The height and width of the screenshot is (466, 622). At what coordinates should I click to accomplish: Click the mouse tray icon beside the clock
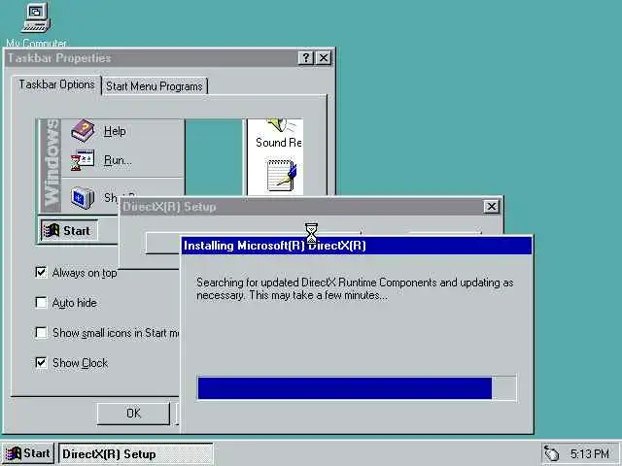(x=551, y=453)
